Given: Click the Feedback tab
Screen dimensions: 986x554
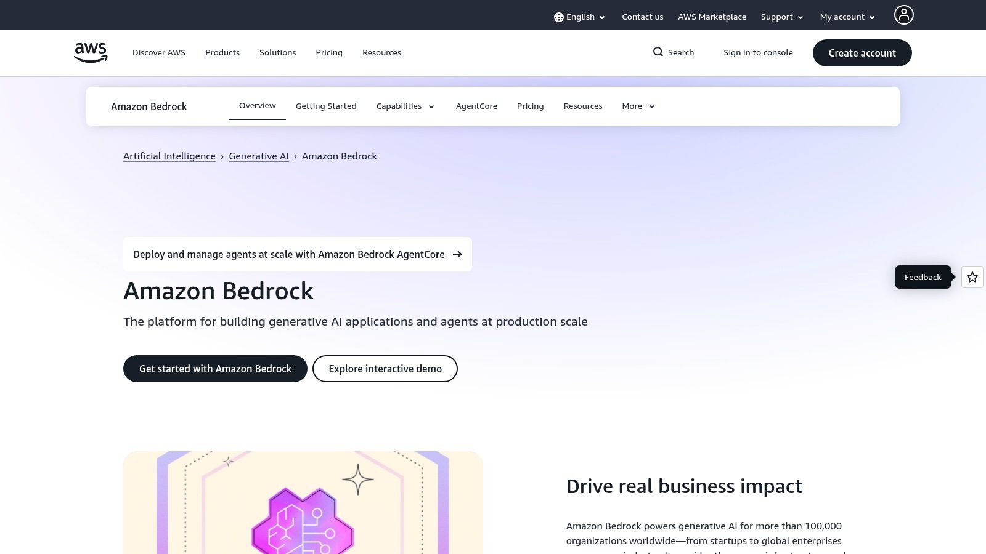Looking at the screenshot, I should pos(923,277).
